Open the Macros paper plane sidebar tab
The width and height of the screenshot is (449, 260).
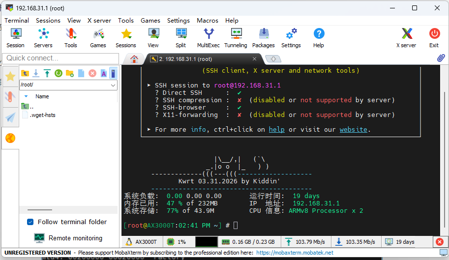click(10, 117)
